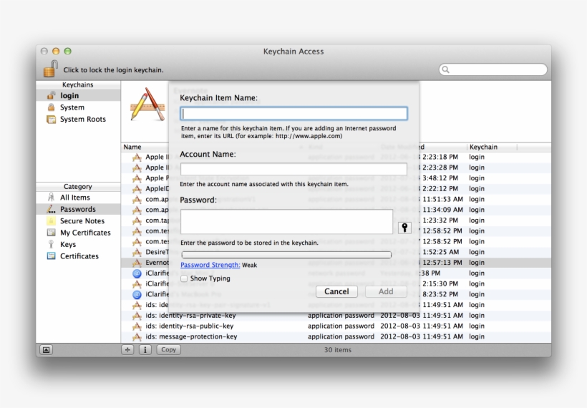Screen dimensions: 587x408
Task: Click the Copy button
Action: [x=168, y=350]
